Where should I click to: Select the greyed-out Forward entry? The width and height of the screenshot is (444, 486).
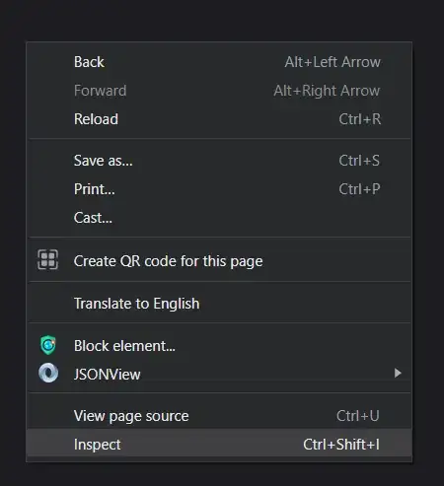[219, 91]
